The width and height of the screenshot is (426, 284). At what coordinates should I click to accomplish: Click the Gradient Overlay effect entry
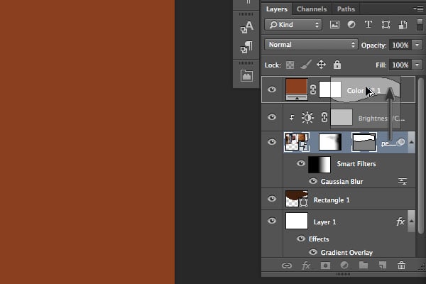click(346, 253)
